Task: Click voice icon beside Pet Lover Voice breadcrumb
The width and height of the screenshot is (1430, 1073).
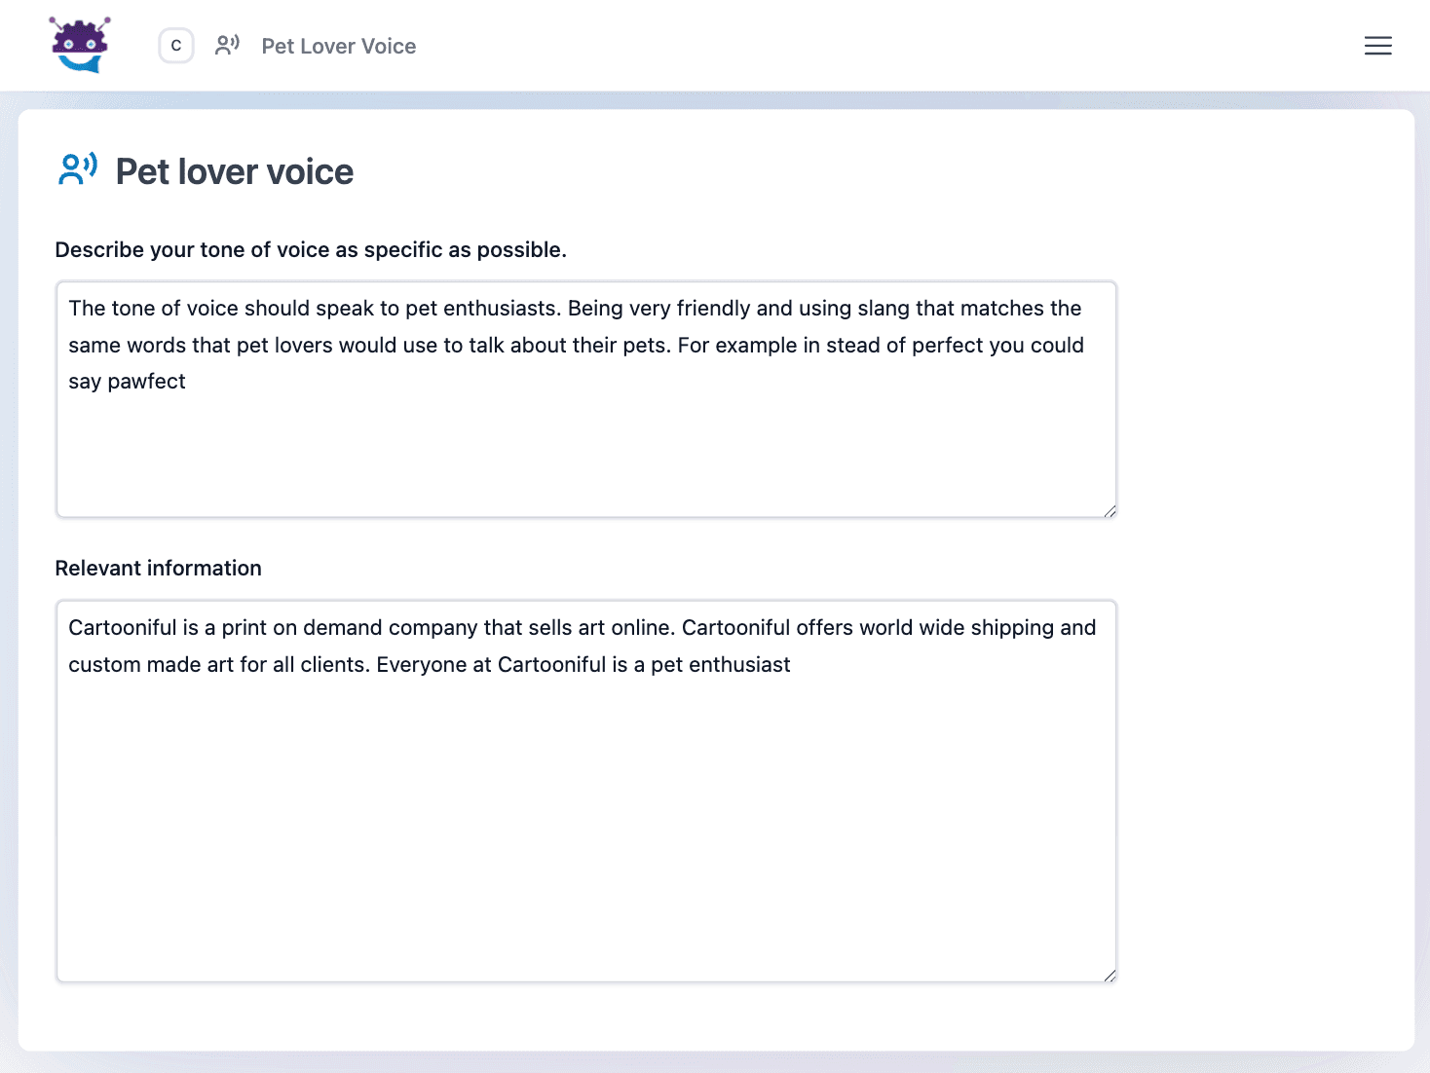Action: coord(227,46)
